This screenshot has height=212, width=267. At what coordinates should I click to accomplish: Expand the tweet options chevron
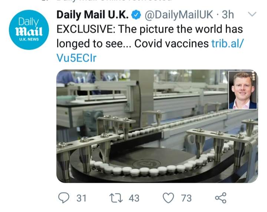click(x=252, y=14)
